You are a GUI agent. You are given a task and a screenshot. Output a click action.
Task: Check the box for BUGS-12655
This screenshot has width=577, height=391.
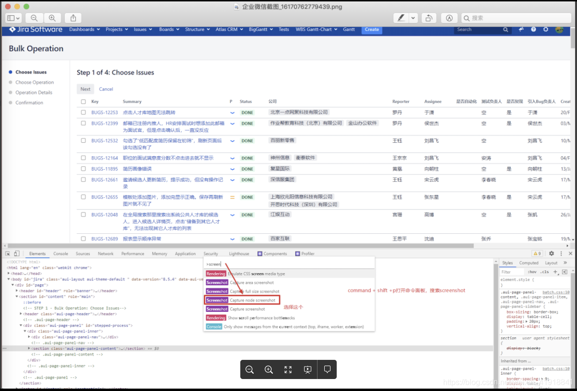83,197
